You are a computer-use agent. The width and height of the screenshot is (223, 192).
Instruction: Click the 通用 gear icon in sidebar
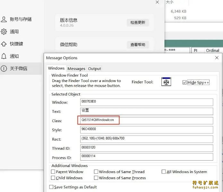pyautogui.click(x=4, y=31)
